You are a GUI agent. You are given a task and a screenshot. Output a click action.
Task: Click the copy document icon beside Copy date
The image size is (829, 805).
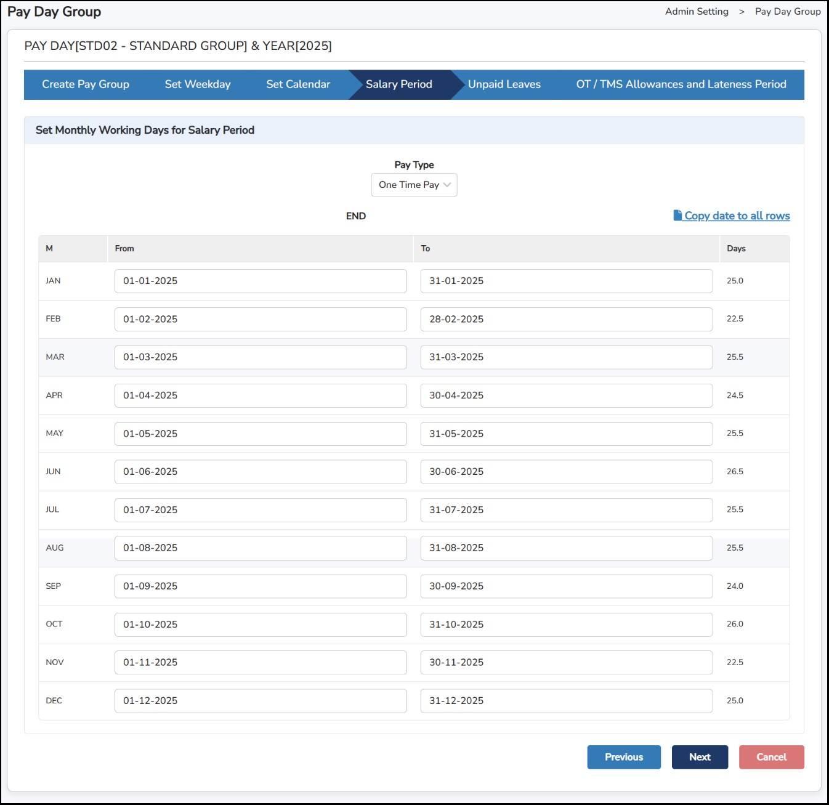click(x=677, y=216)
